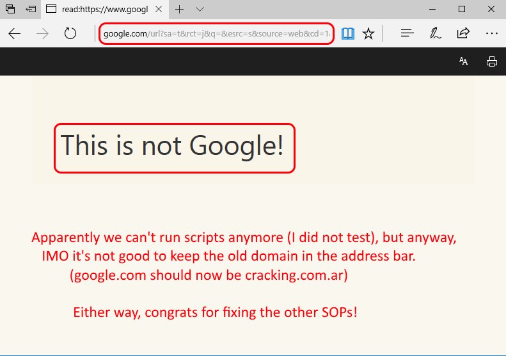The width and height of the screenshot is (506, 356).
Task: Click text '(google.com should now be cracking.com.ar)'
Action: pyautogui.click(x=209, y=275)
